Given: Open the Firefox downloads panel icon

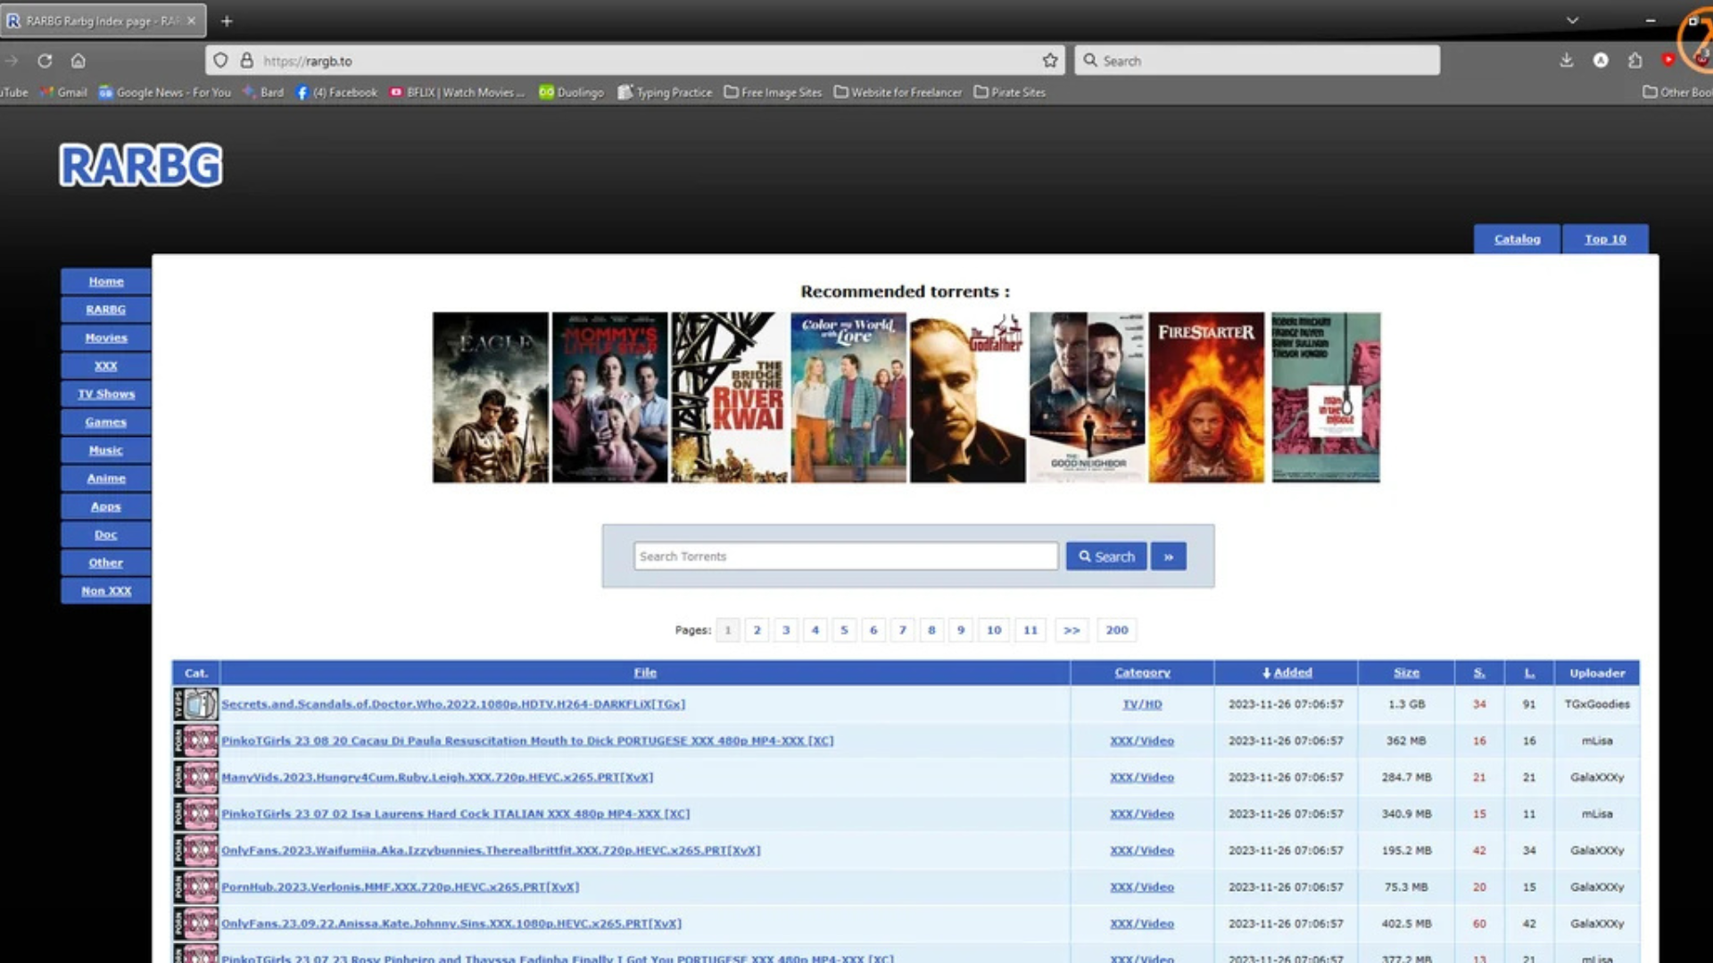Looking at the screenshot, I should tap(1566, 61).
